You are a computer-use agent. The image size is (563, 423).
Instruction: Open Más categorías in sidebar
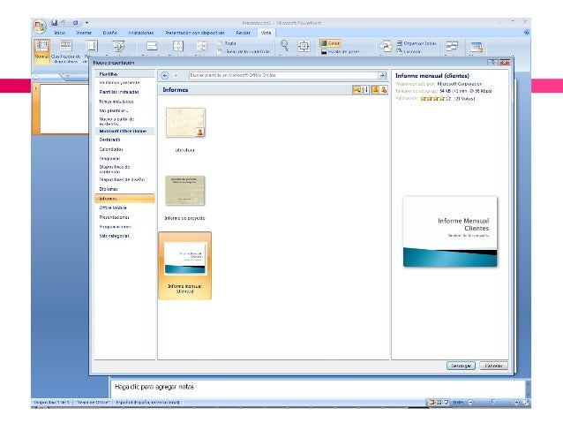coord(114,236)
